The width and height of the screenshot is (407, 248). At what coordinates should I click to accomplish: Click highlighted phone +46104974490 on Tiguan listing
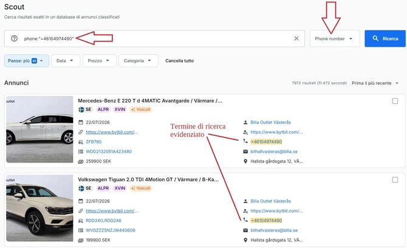coord(266,221)
